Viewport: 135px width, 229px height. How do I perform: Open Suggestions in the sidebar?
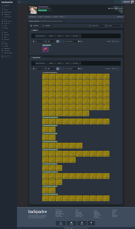pos(7,15)
